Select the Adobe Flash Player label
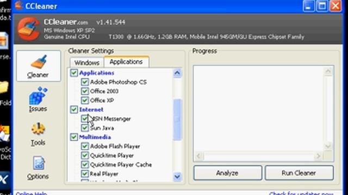This screenshot has width=348, height=195. (115, 146)
